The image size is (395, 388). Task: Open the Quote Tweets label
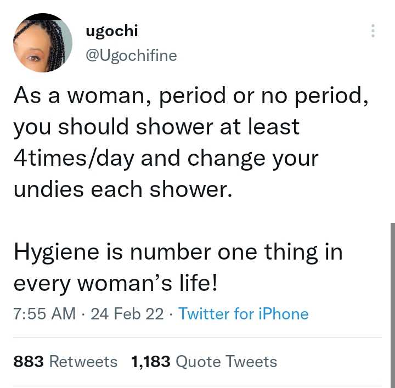(227, 362)
